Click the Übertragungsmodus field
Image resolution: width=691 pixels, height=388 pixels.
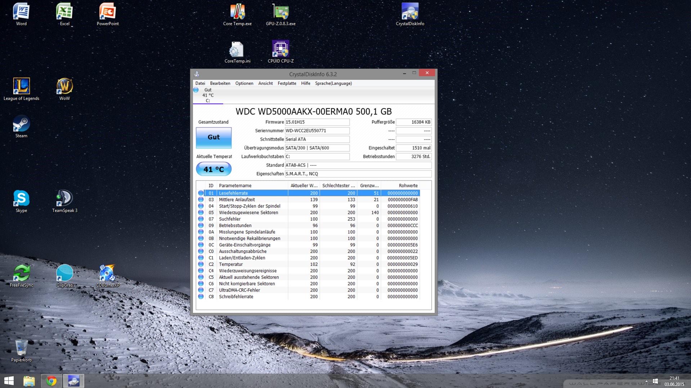pos(317,148)
